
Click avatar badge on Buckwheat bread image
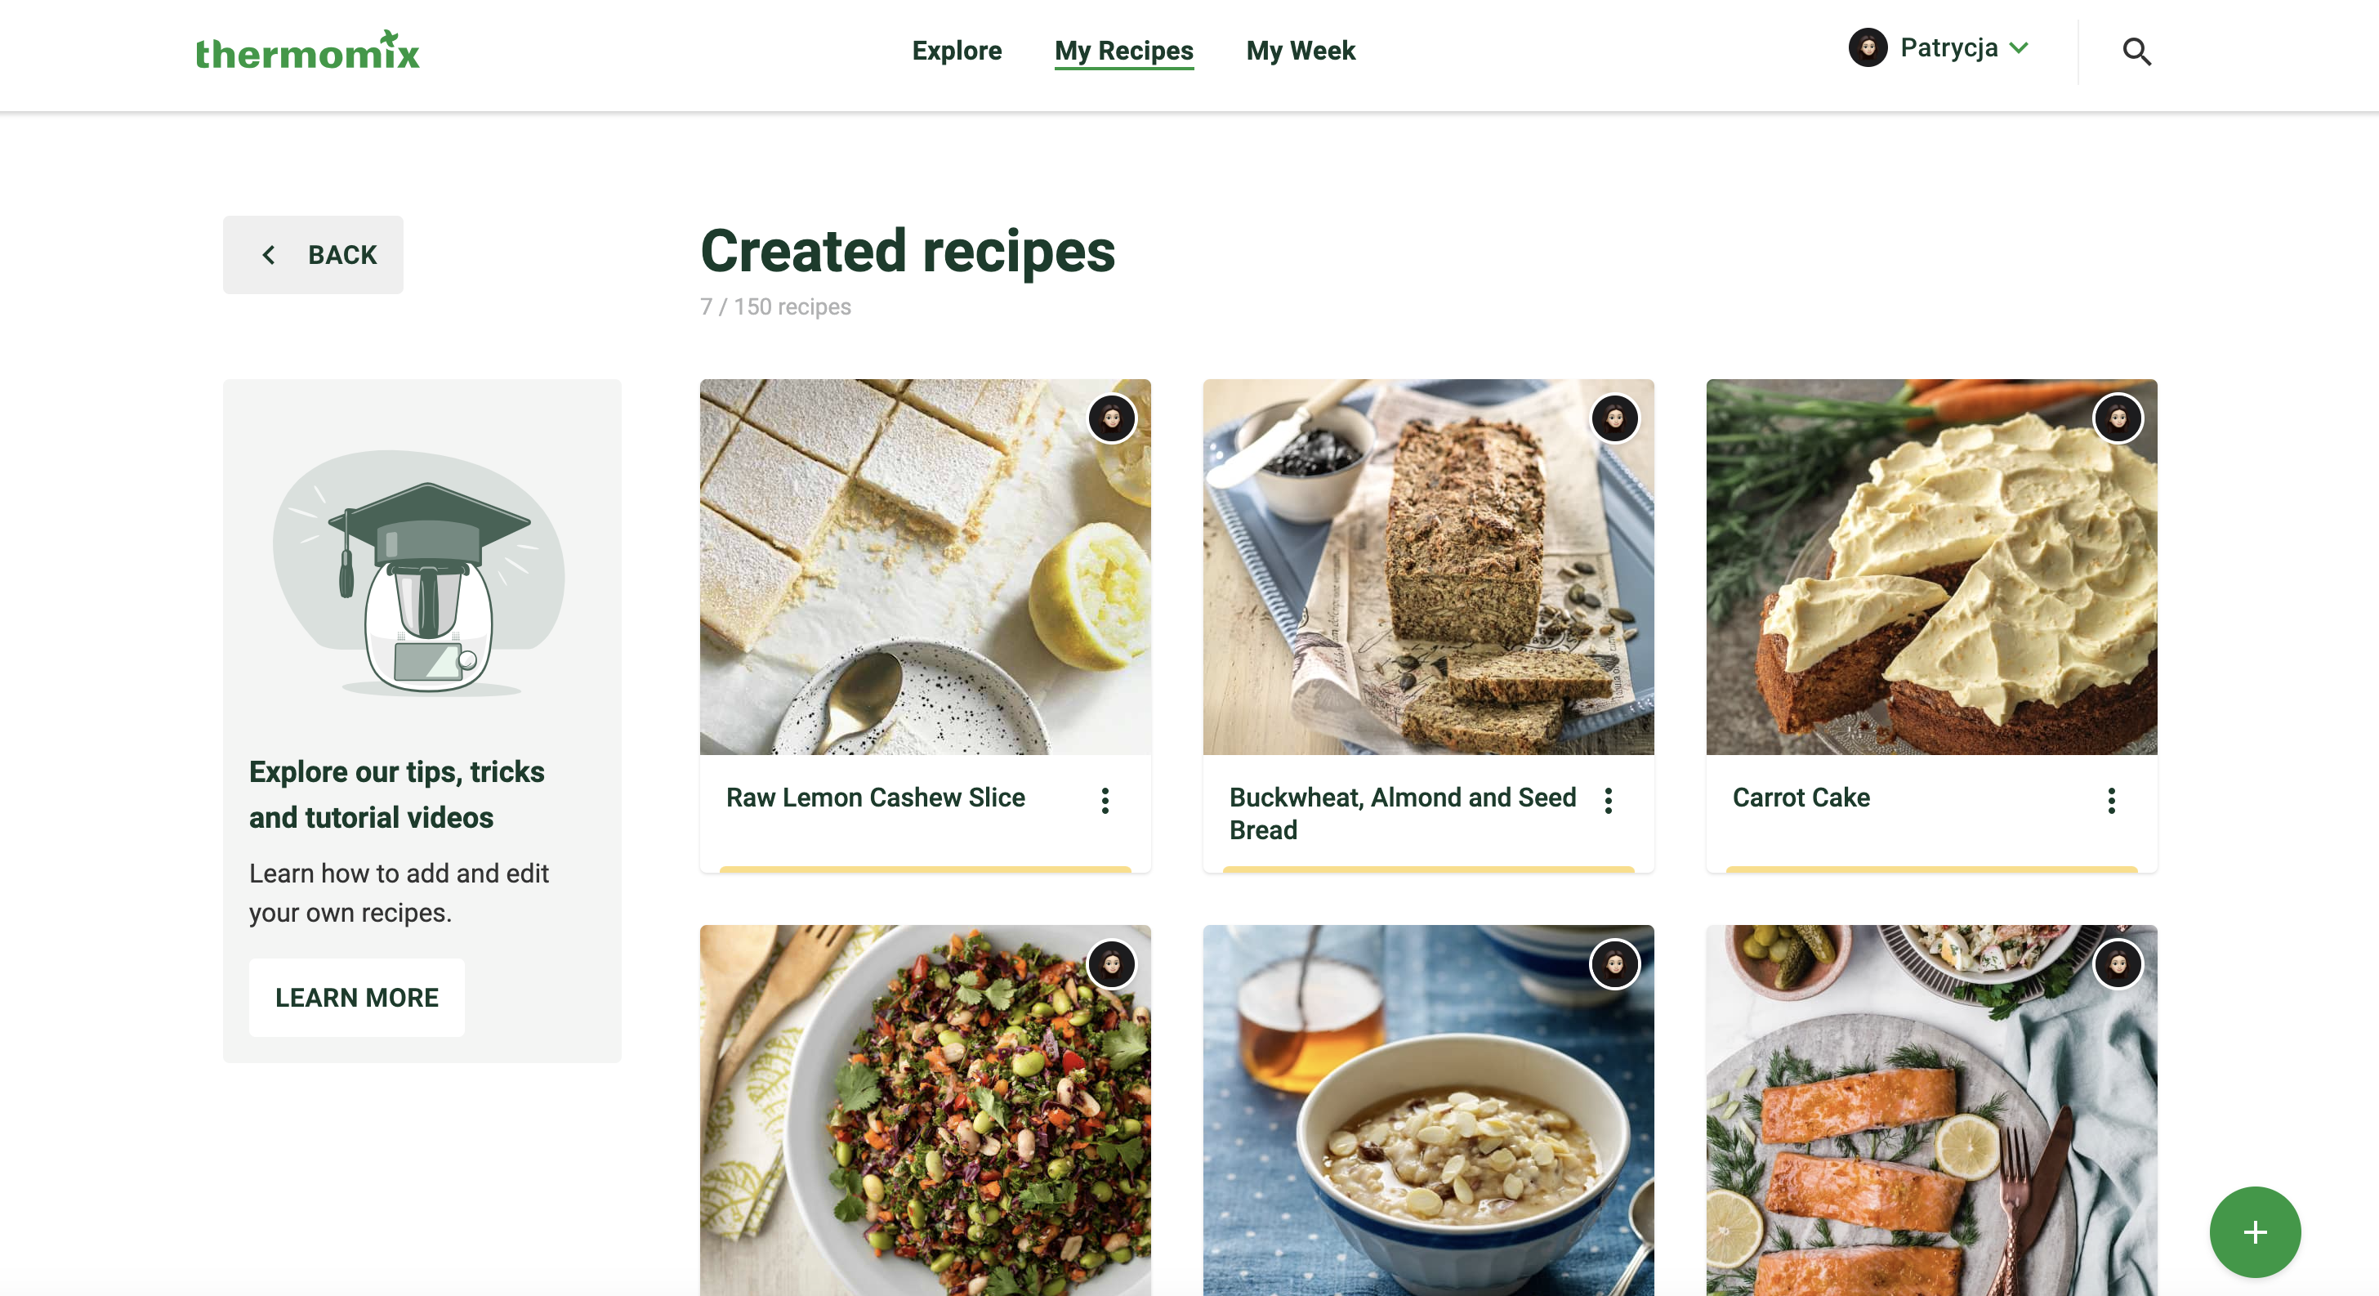pyautogui.click(x=1614, y=419)
